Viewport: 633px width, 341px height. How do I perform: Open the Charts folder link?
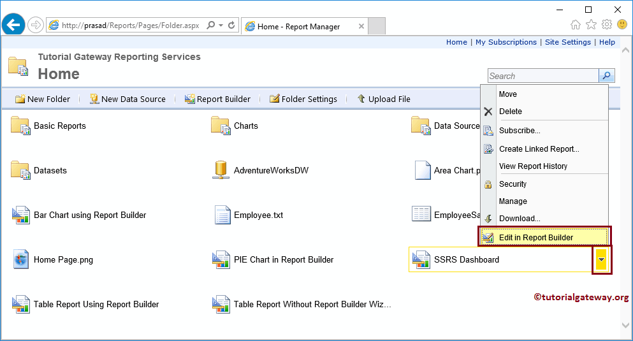click(x=246, y=126)
